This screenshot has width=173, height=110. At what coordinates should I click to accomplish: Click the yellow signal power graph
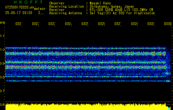click(83, 107)
